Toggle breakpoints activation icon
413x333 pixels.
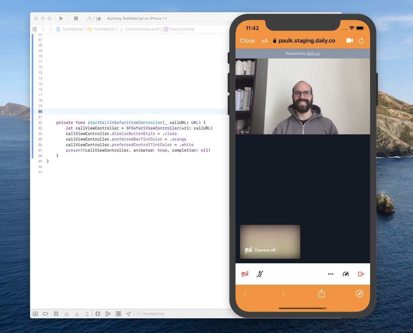pyautogui.click(x=46, y=314)
